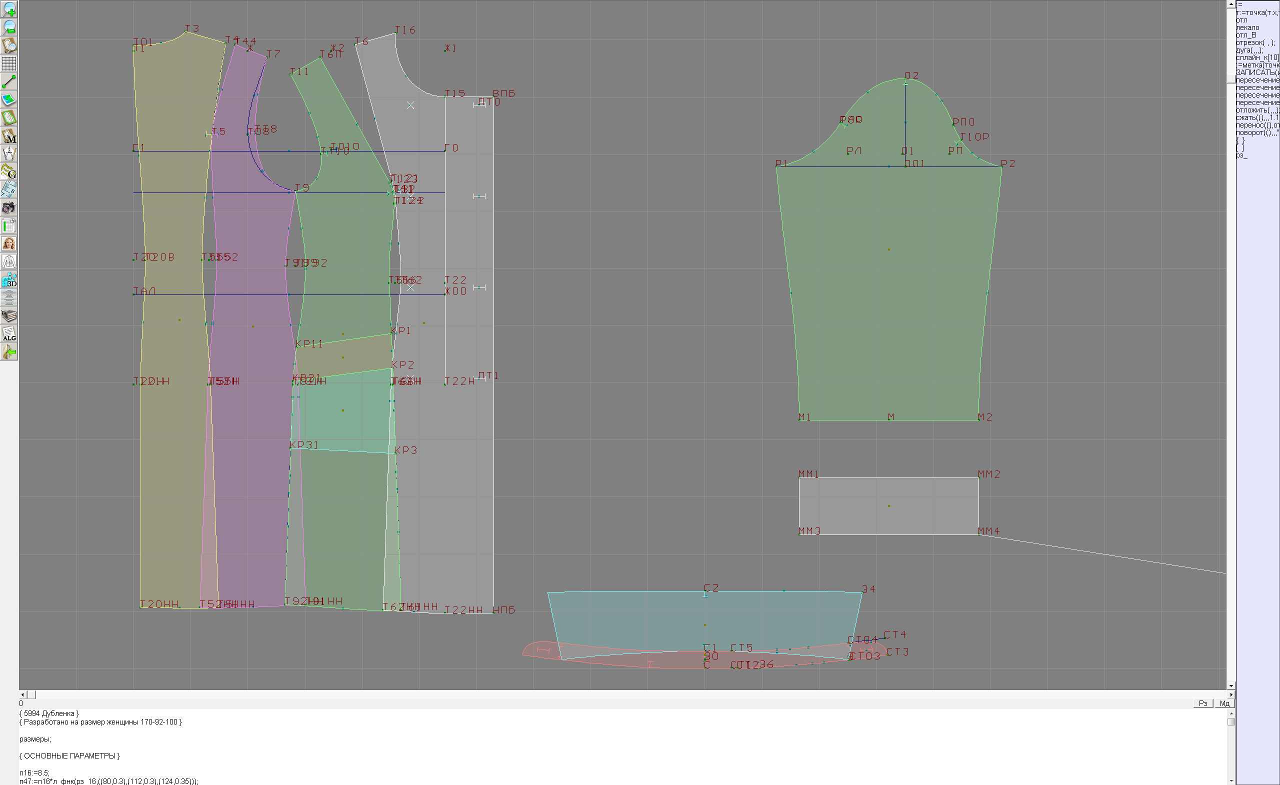
Task: Select the compass measuring tool icon
Action: point(9,154)
